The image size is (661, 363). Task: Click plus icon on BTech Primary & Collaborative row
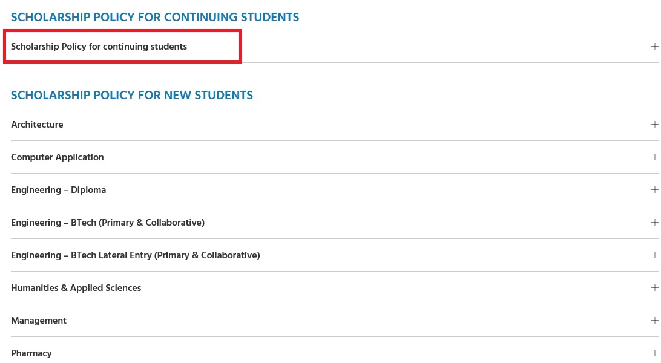[654, 223]
